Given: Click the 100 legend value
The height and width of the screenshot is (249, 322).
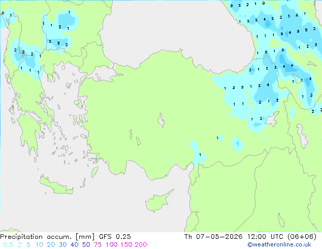Looking at the screenshot, I should (x=112, y=245).
